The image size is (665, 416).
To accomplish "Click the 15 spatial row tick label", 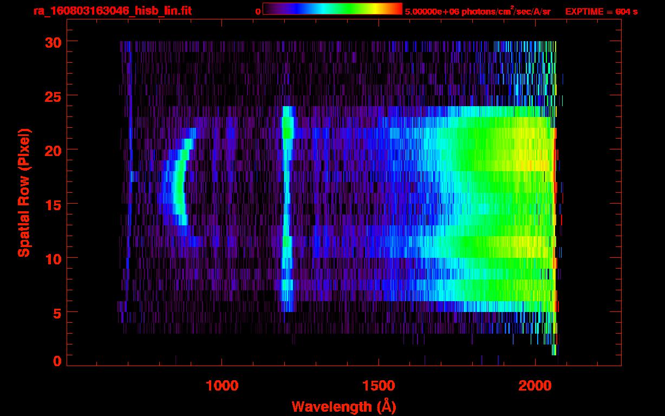I will click(53, 204).
